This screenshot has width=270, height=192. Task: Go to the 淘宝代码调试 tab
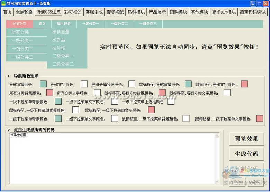253,12
